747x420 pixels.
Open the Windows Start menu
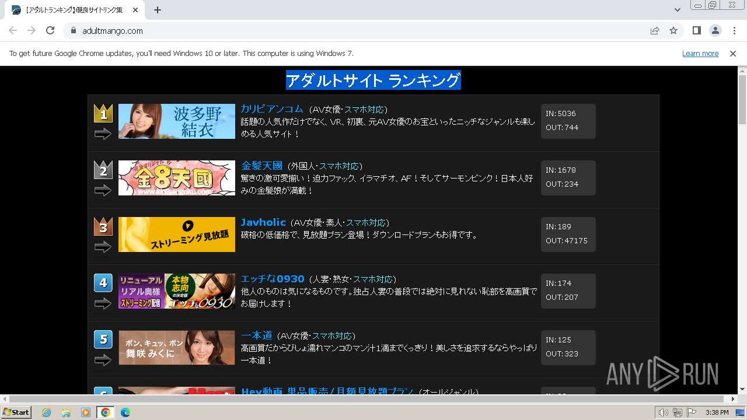tap(16, 412)
